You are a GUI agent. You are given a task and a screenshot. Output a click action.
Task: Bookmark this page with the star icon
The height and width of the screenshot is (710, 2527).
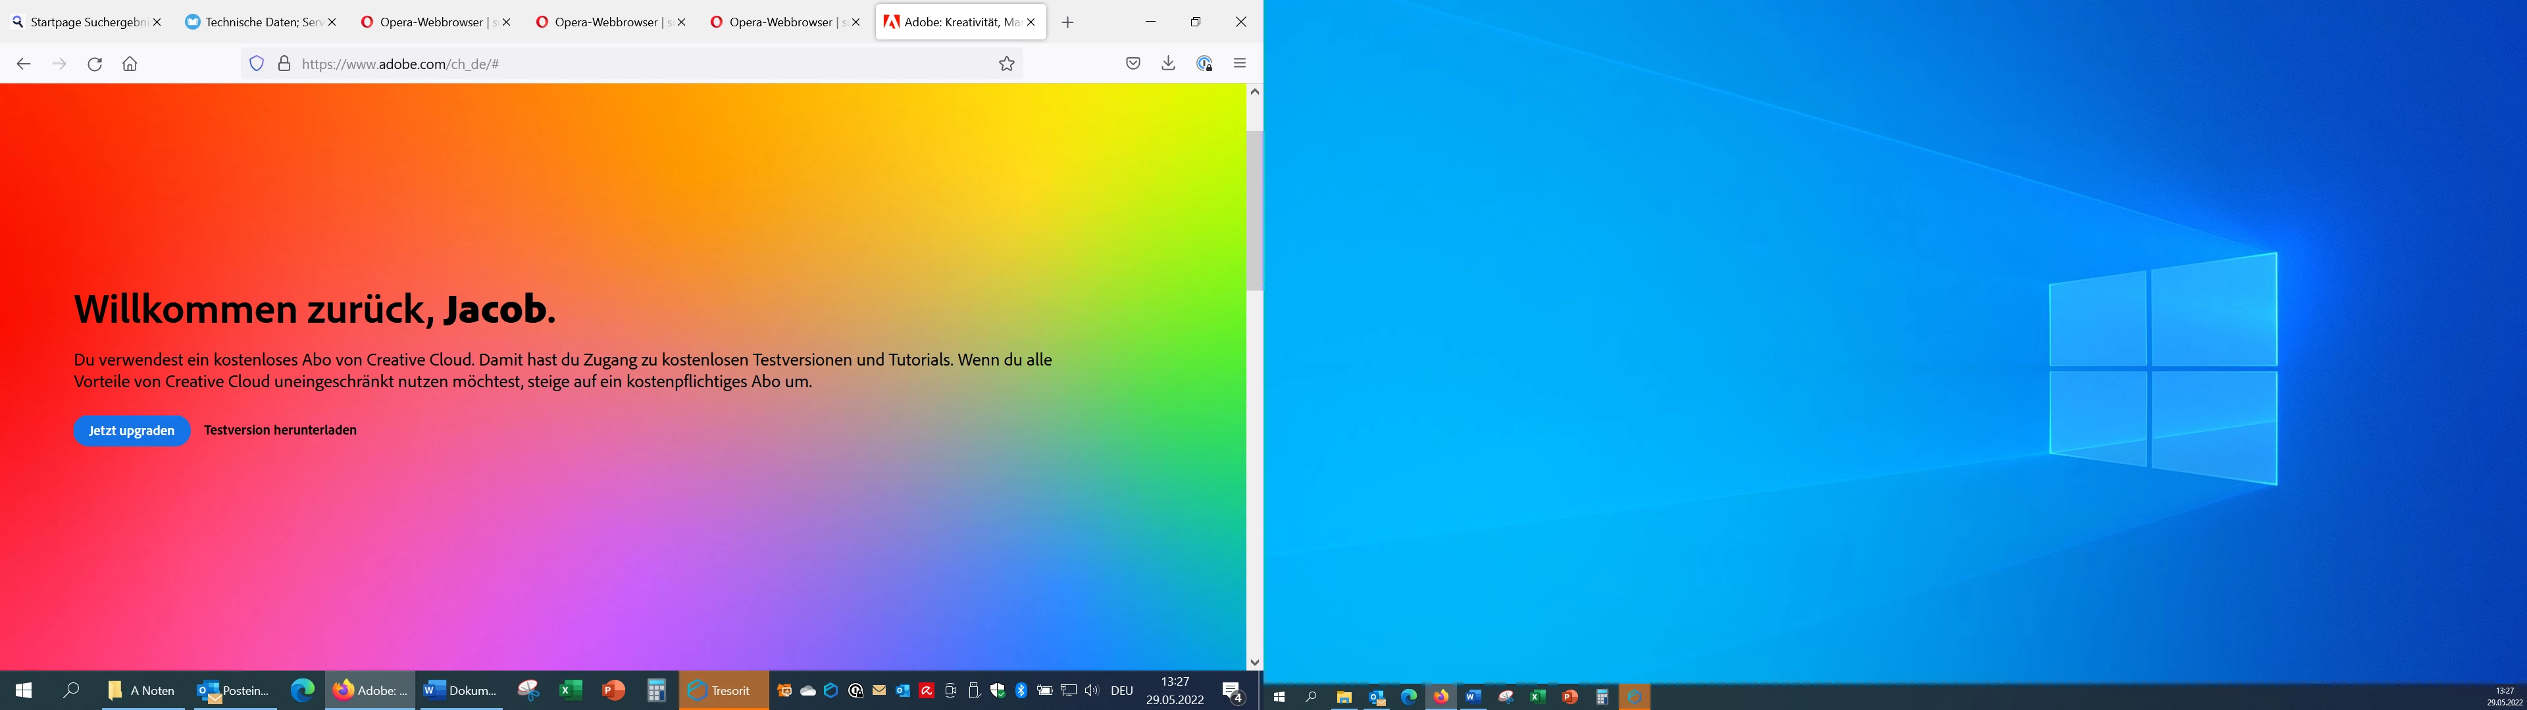click(1006, 64)
